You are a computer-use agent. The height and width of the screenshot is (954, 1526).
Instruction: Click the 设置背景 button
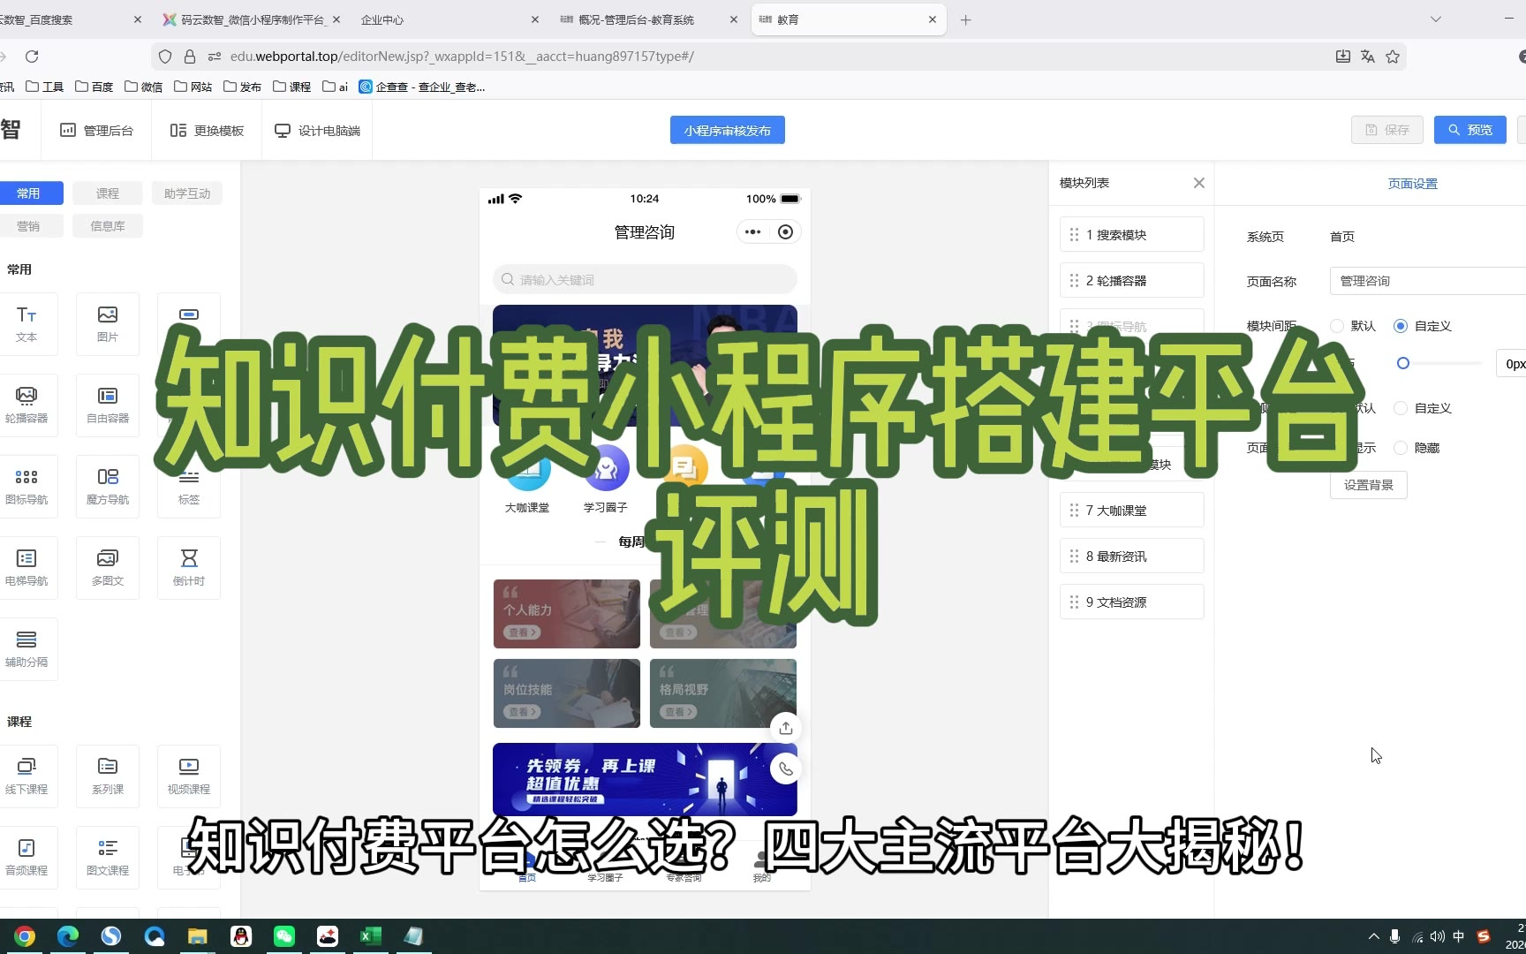[x=1368, y=485]
